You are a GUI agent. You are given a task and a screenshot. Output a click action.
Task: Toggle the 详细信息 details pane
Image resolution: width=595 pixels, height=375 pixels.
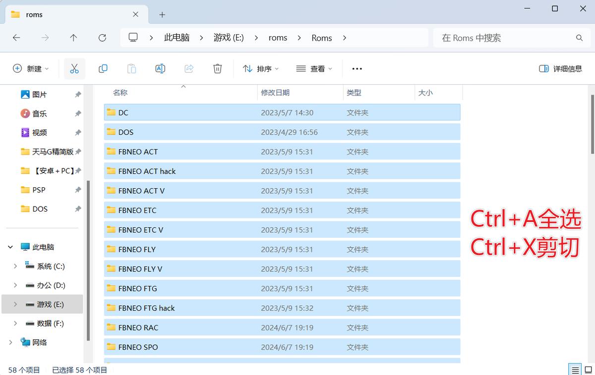[x=560, y=68]
